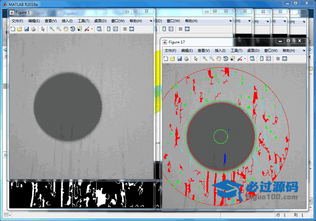Screen dimensions: 316x221
Task: Select Pan hand tool in Figure 17
Action: click(x=219, y=59)
